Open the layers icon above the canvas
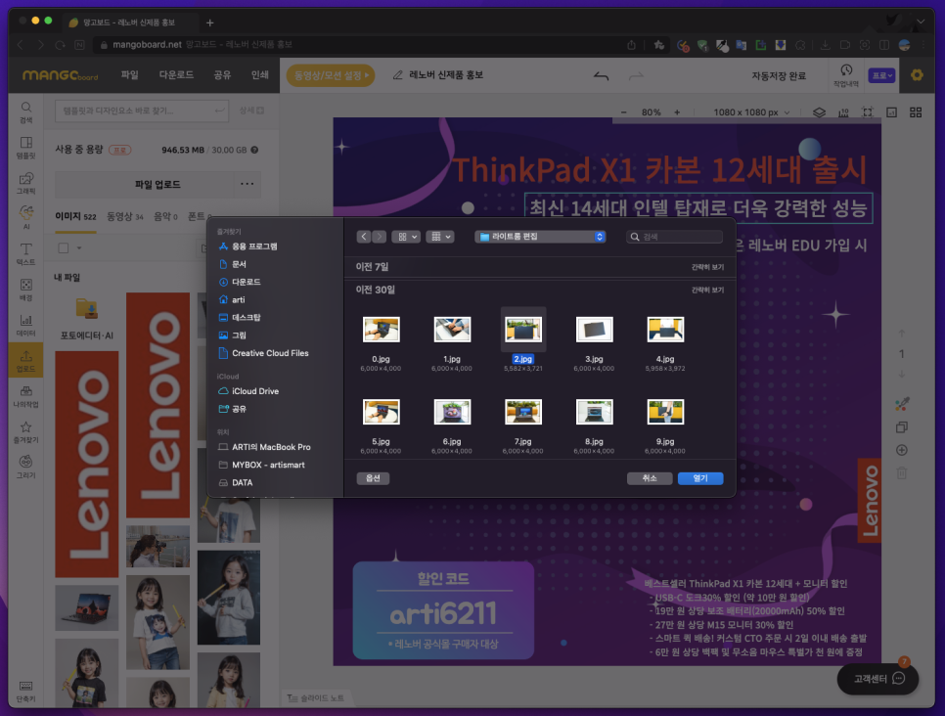Image resolution: width=945 pixels, height=716 pixels. pyautogui.click(x=819, y=112)
